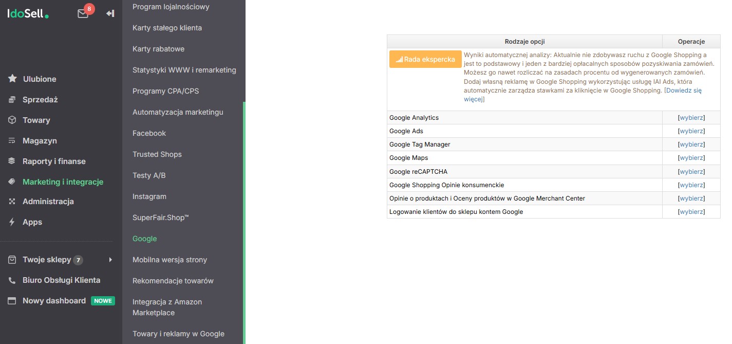
Task: Open Trusted Shops submenu item
Action: click(x=157, y=154)
